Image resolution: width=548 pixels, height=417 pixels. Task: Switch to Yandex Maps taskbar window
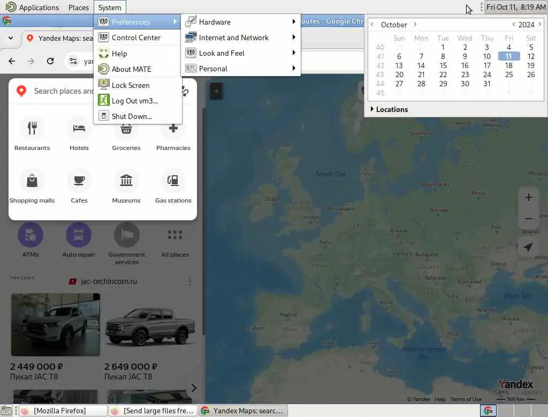coord(243,411)
